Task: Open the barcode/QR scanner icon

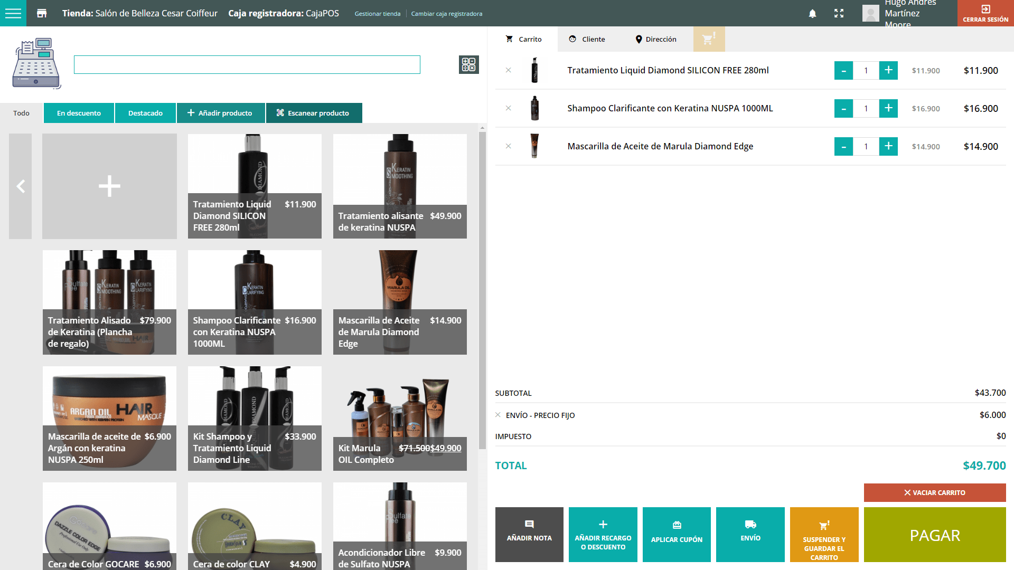Action: (468, 64)
